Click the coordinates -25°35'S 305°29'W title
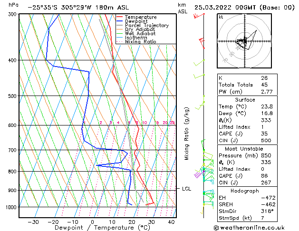The width and height of the screenshot is (299, 231). (x=78, y=8)
